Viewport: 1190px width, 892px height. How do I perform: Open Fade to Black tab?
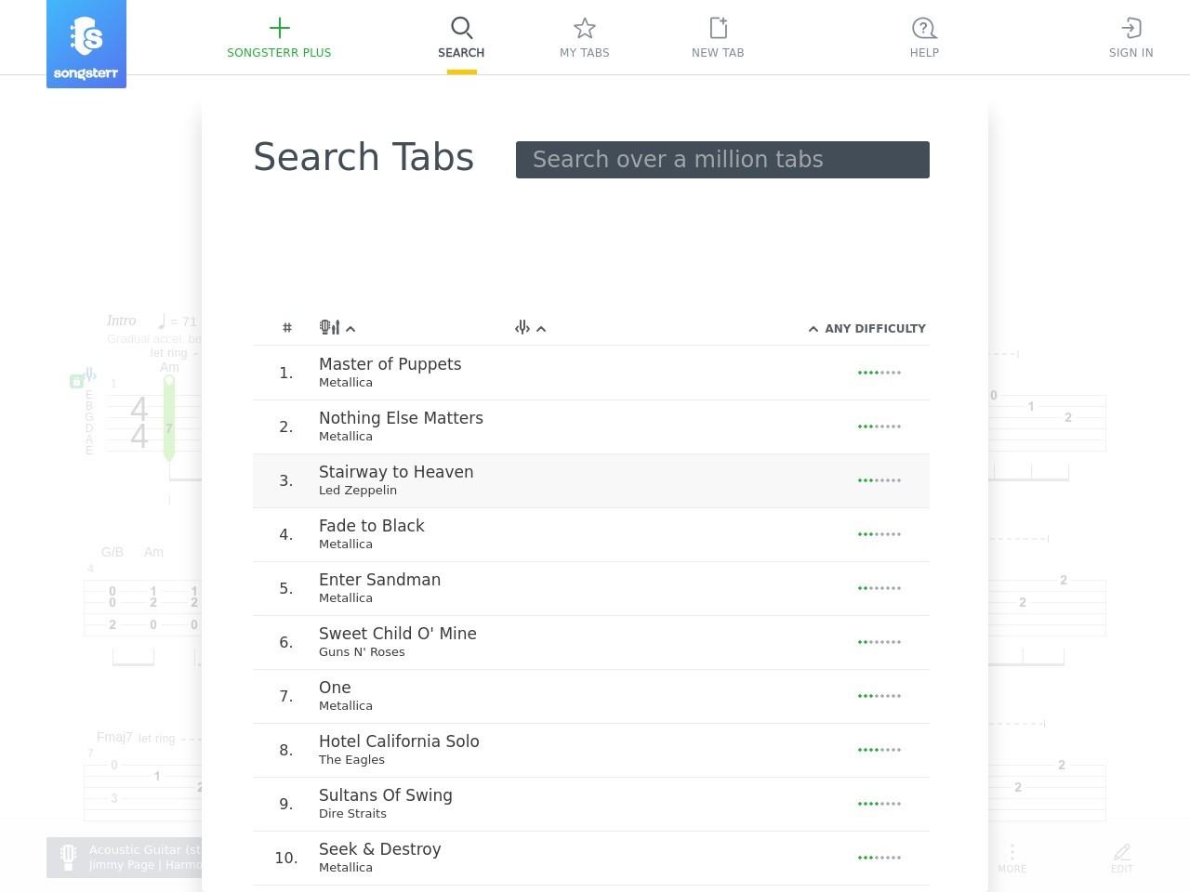click(x=591, y=534)
